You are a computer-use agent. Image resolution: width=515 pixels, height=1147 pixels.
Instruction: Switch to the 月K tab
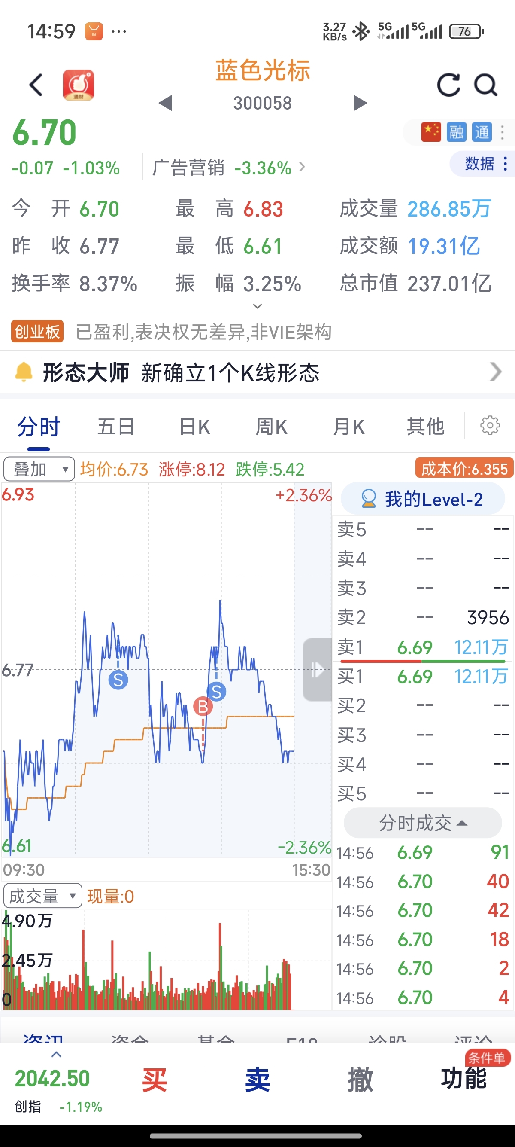tap(348, 427)
